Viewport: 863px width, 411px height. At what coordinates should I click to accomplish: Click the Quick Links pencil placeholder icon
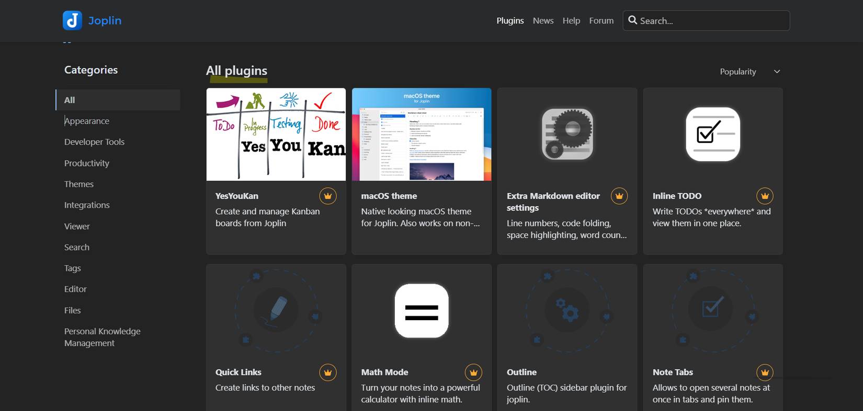[276, 311]
